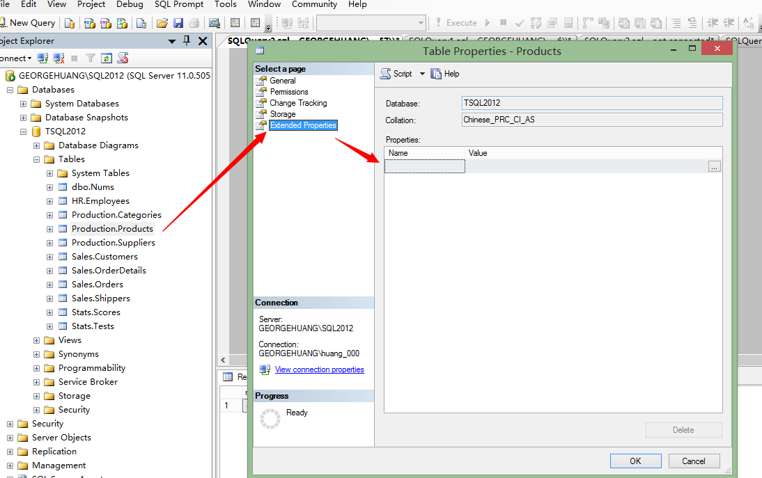Viewport: 762px width, 478px height.
Task: Click the Save icon in the main toolbar
Action: tap(178, 23)
